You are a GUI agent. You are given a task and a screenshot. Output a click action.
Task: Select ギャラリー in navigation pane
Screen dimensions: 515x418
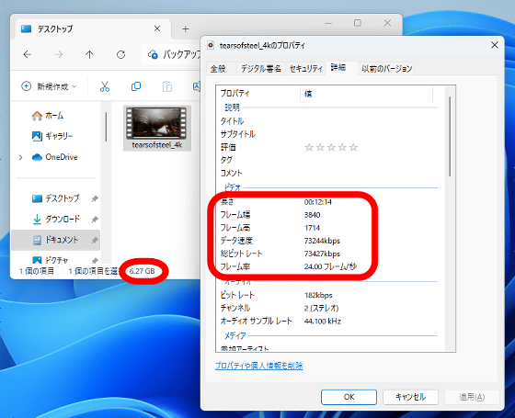click(x=52, y=136)
